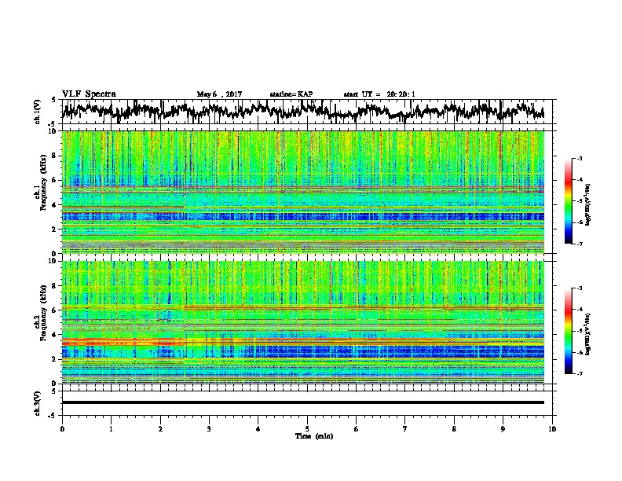Click time axis tick label '0'
This screenshot has height=481, width=622.
tap(62, 429)
